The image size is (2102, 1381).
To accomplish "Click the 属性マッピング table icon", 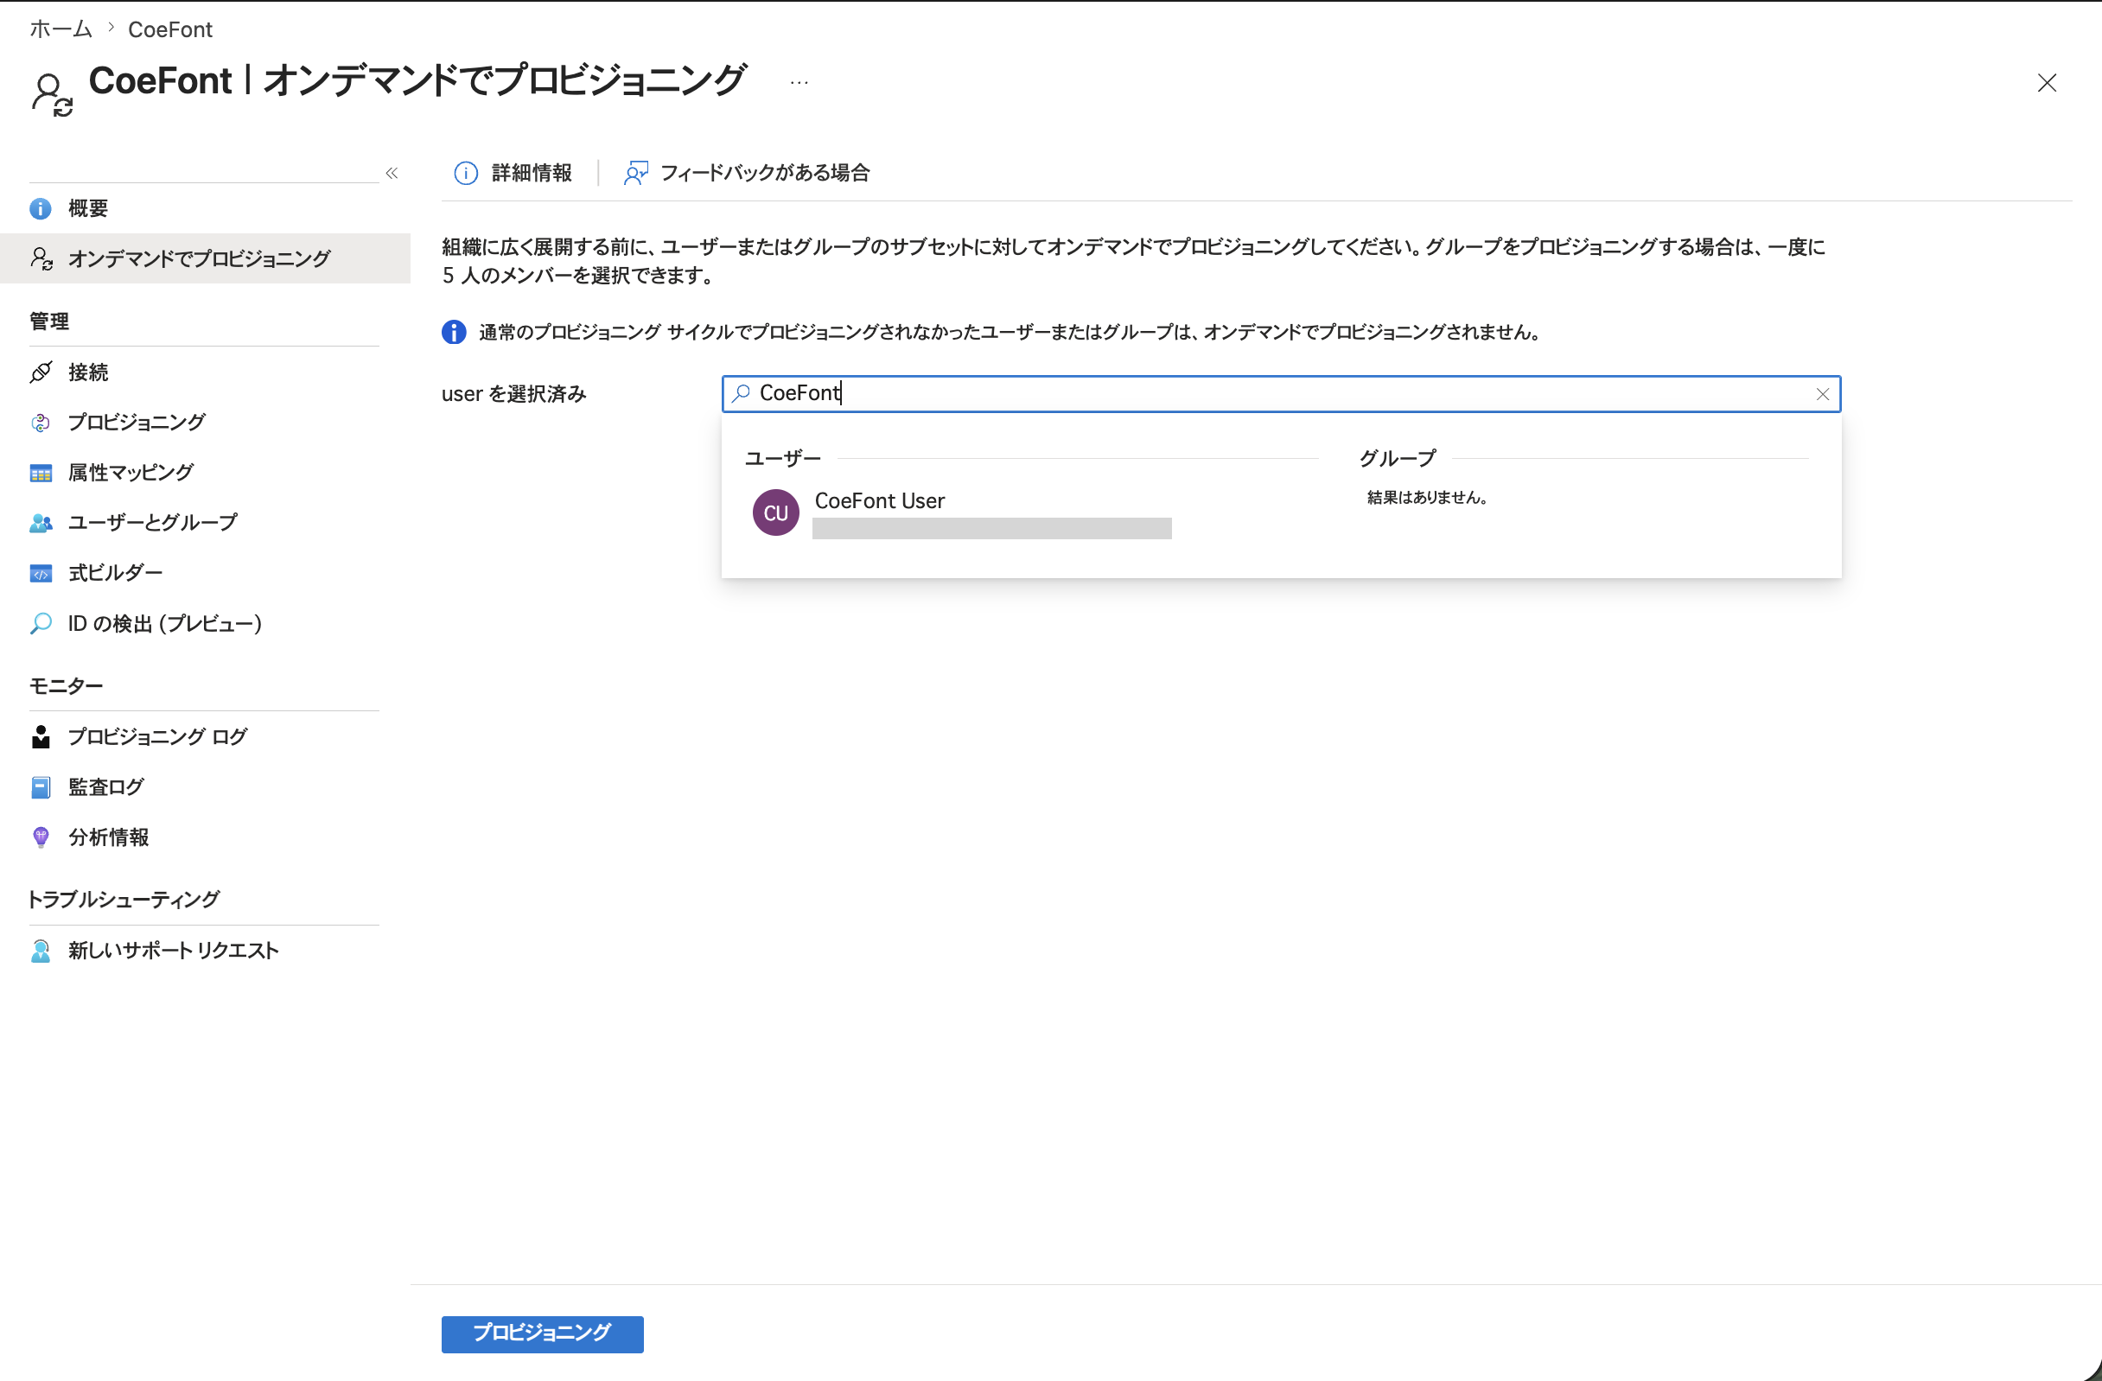I will click(41, 474).
